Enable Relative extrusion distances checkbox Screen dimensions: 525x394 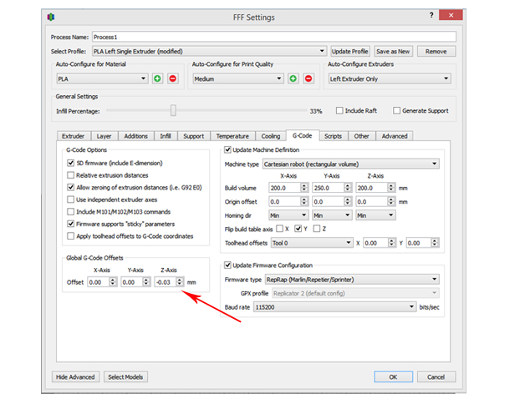point(70,176)
